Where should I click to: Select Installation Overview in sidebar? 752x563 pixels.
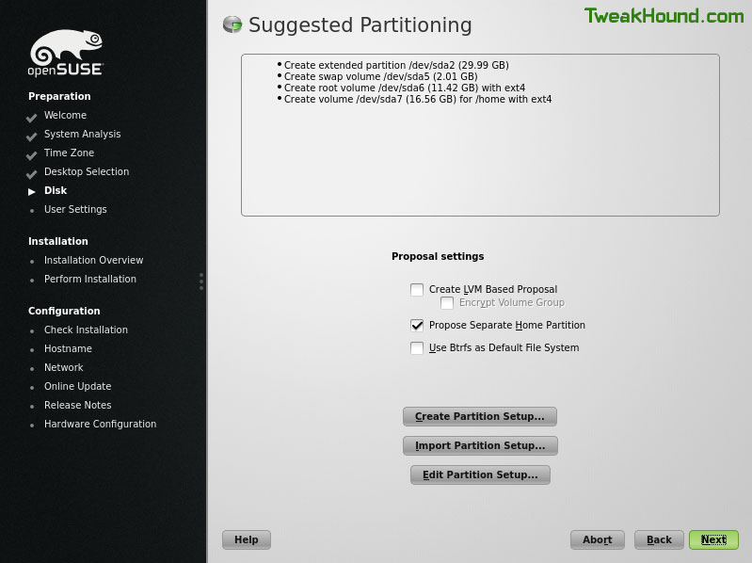point(93,260)
